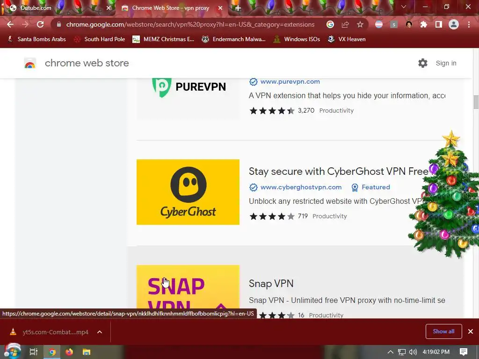
Task: Click the Chrome Web Store logo
Action: (30, 63)
